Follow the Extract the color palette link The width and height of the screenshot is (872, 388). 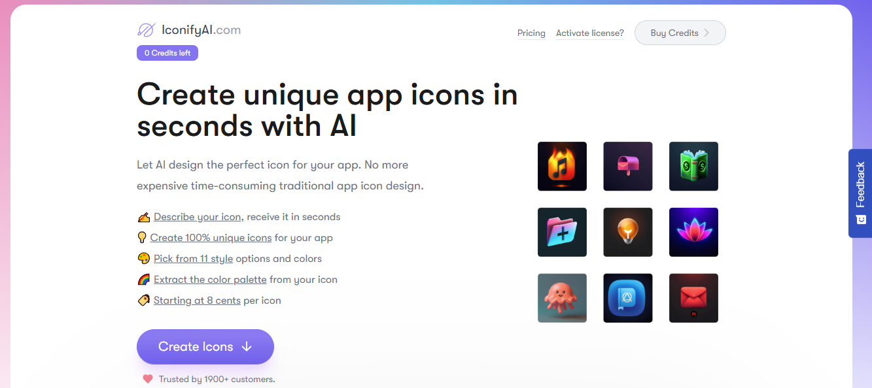point(210,280)
